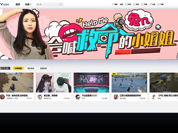Open stream title starting 【YG】
Image resolution: width=178 pixels, height=133 pixels.
[168, 95]
